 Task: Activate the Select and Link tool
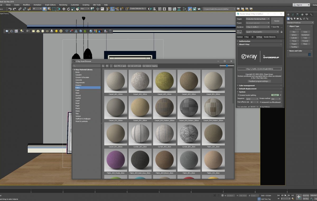coord(20,9)
